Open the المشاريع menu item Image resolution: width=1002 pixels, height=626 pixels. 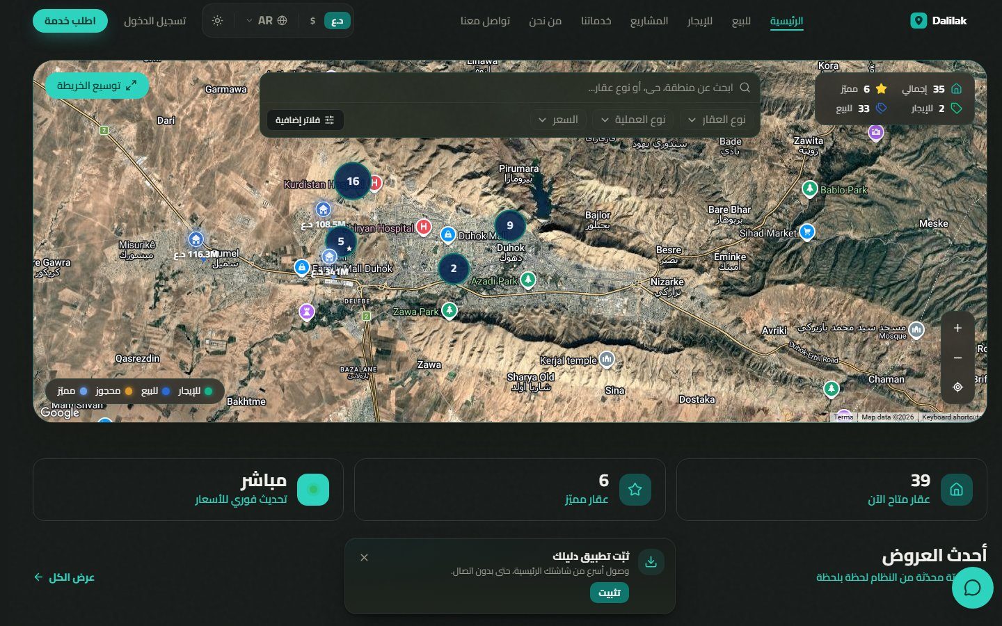pyautogui.click(x=649, y=21)
